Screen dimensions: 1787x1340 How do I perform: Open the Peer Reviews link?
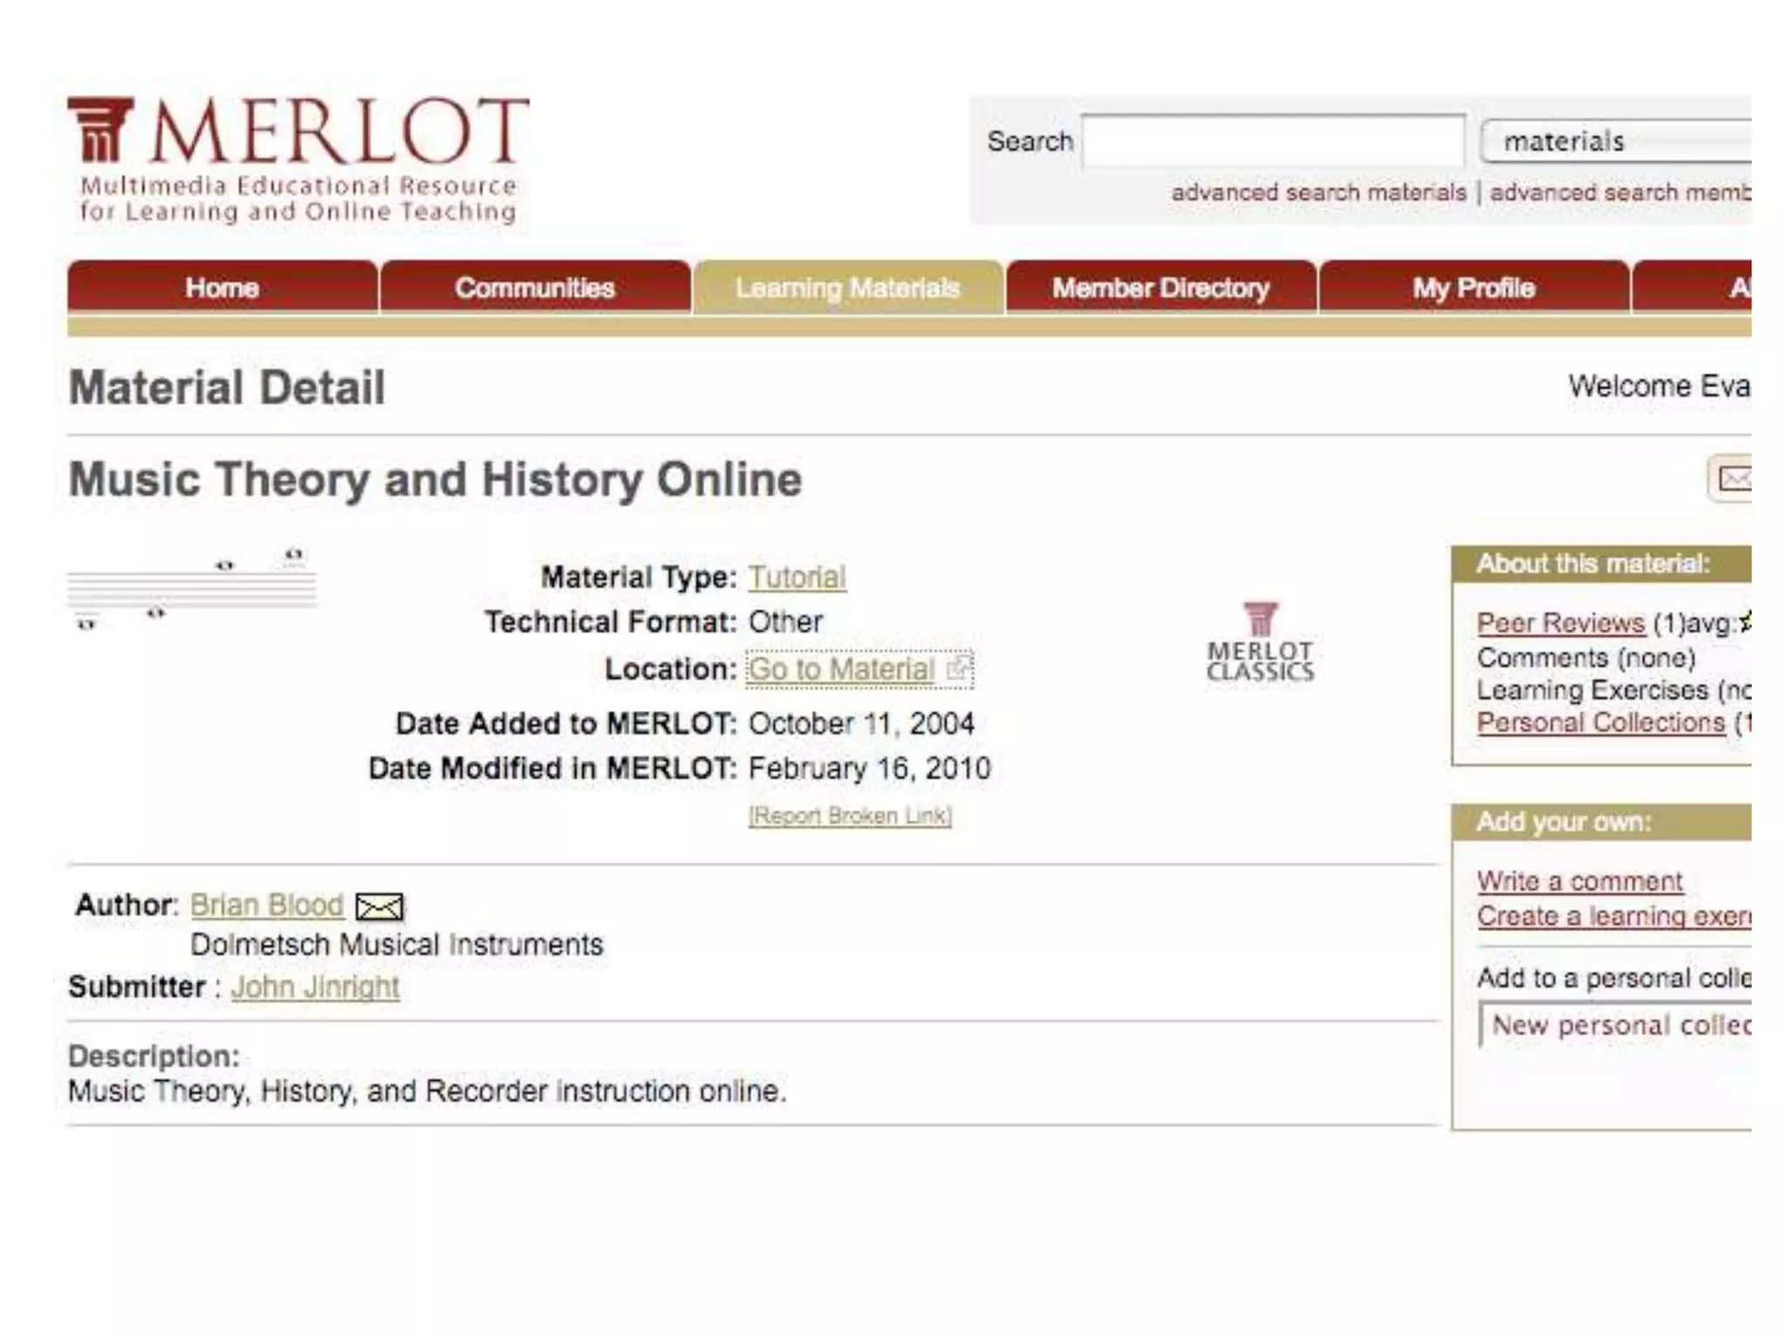point(1560,623)
